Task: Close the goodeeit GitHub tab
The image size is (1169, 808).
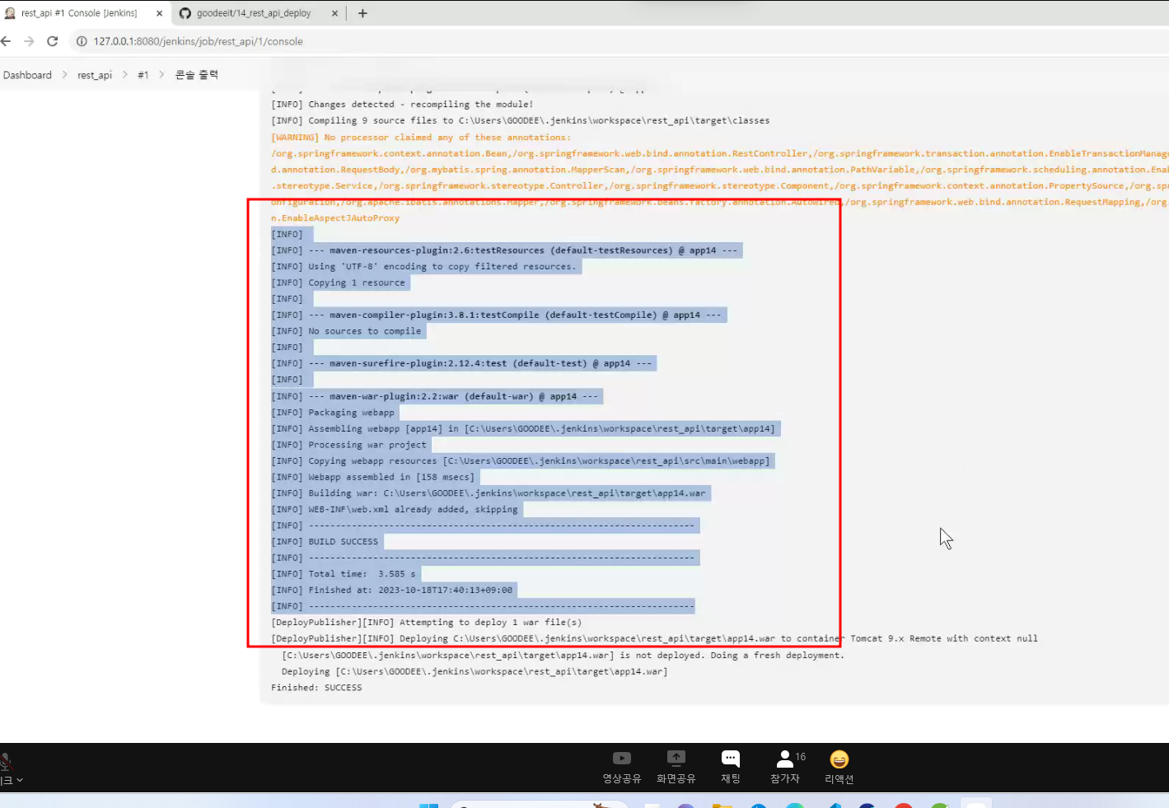Action: coord(334,13)
